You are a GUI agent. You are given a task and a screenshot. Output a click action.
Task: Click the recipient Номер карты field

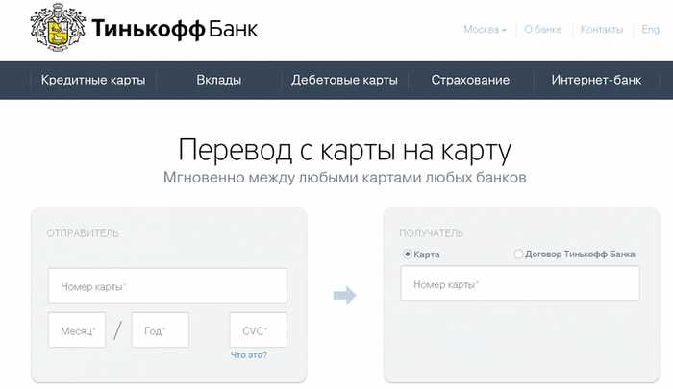(x=520, y=283)
